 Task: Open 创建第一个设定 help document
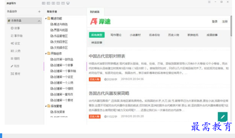point(62,77)
